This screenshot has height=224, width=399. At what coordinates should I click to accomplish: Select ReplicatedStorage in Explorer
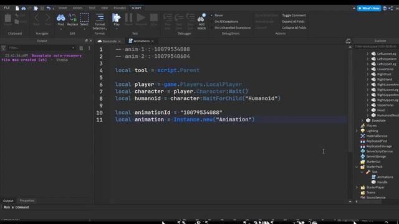(376, 146)
